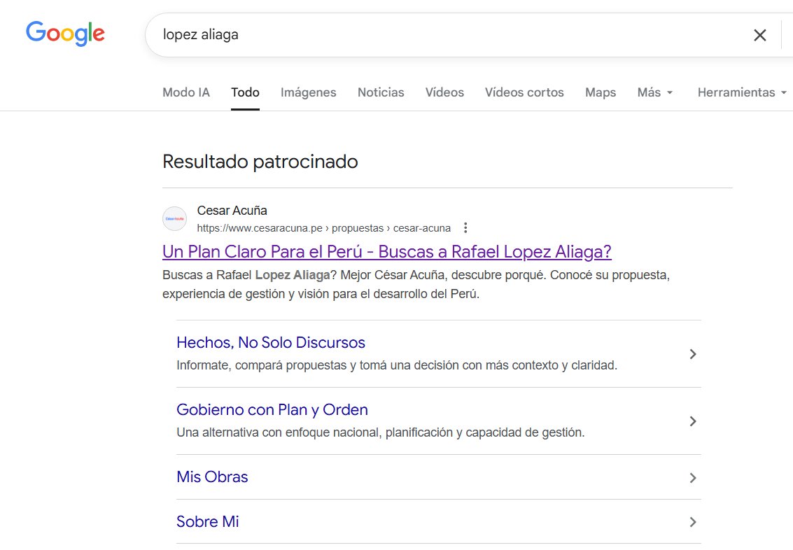Open the Más dropdown menu
This screenshot has width=793, height=550.
(655, 92)
